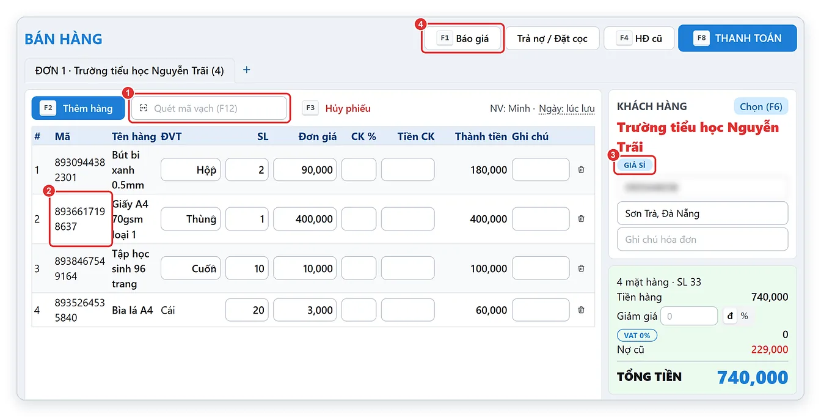Open unit dropdown showing Thùng
821x417 pixels.
pos(191,219)
